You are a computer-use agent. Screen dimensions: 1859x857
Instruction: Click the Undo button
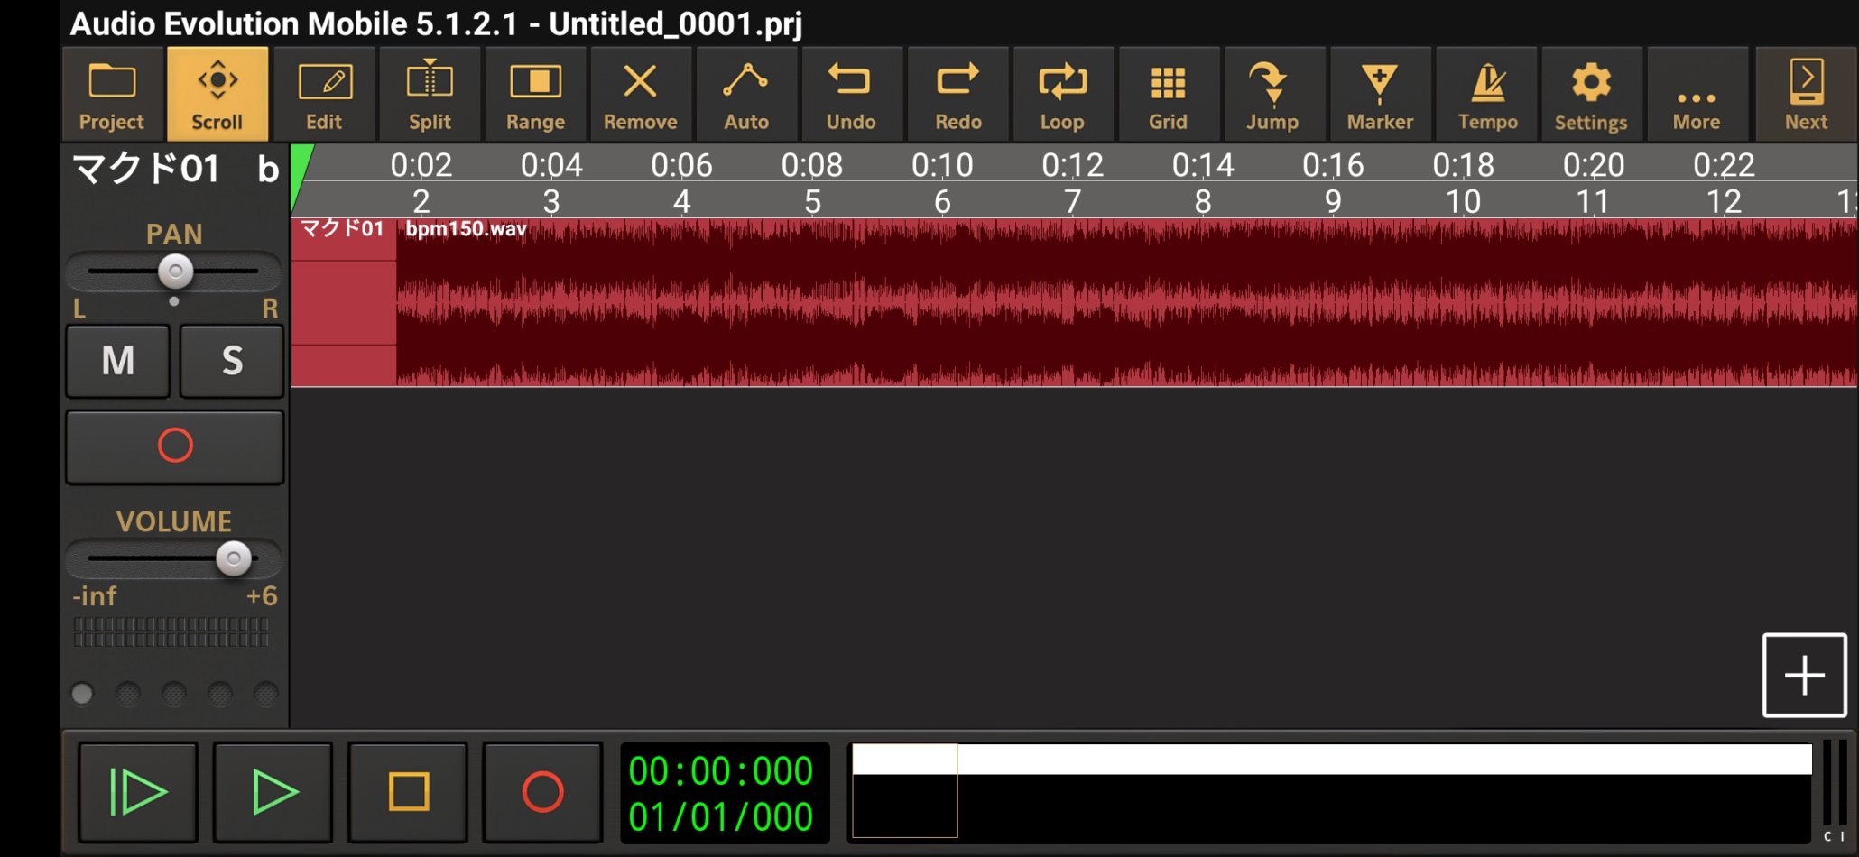pyautogui.click(x=851, y=95)
